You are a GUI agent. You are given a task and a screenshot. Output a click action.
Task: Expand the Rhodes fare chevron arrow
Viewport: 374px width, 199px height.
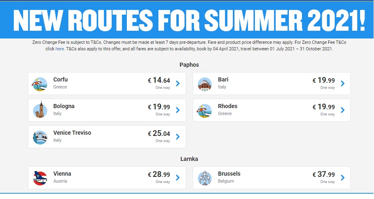(x=342, y=110)
